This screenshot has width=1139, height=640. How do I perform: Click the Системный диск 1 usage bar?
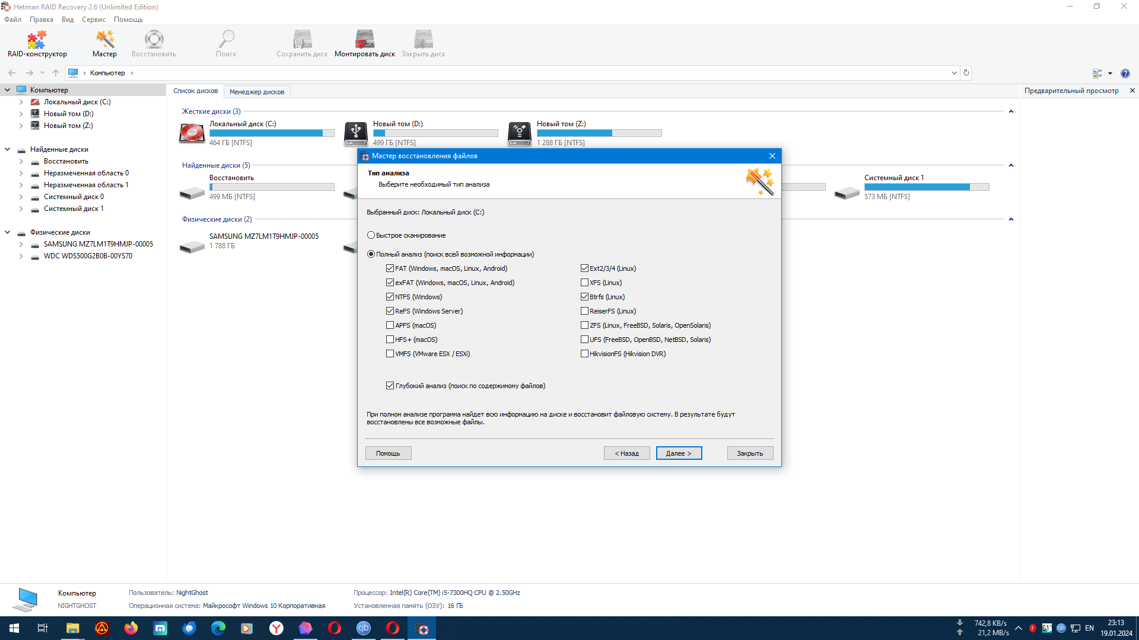tap(927, 187)
